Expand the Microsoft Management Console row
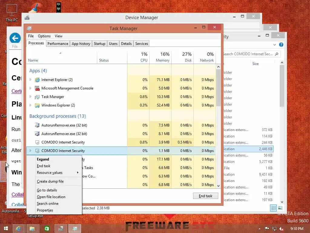310x233 pixels. pyautogui.click(x=30, y=88)
